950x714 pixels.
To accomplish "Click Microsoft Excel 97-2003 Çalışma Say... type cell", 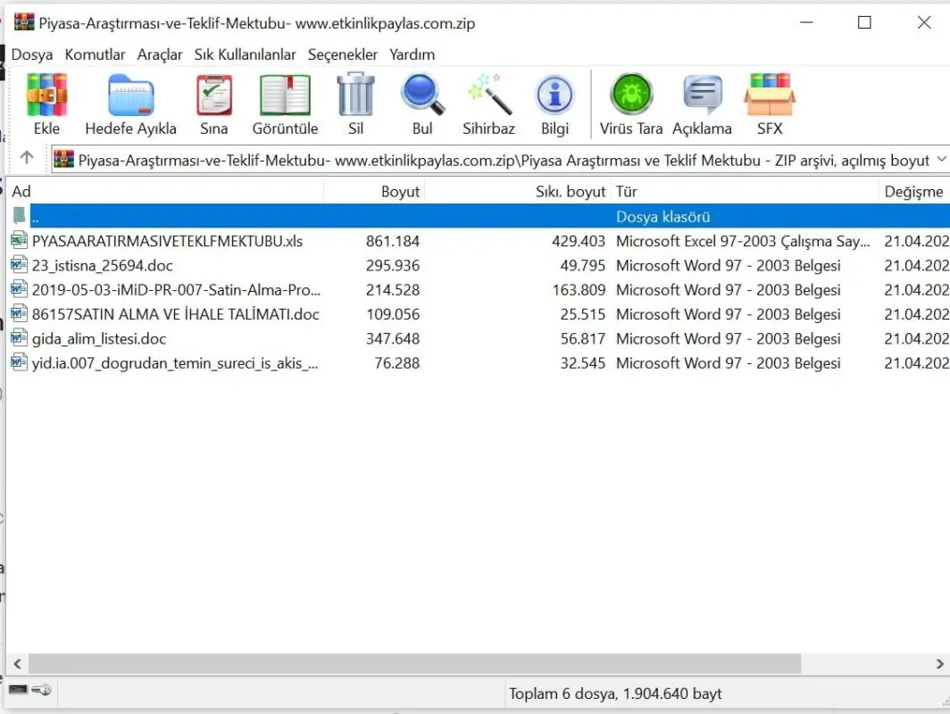I will coord(743,241).
